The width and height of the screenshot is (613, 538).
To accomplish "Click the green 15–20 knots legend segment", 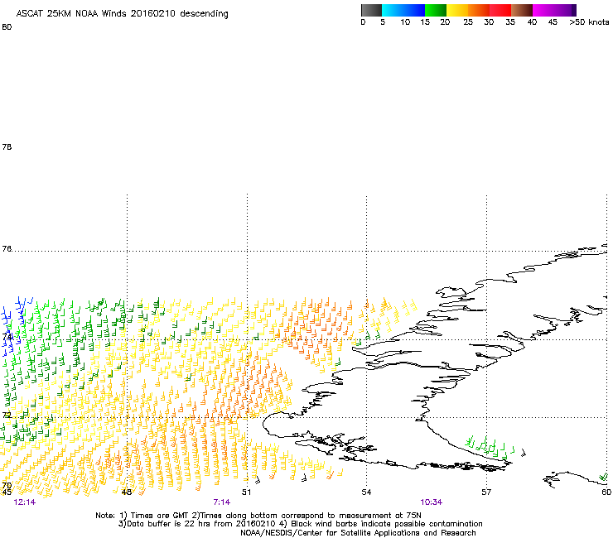I will tap(436, 10).
